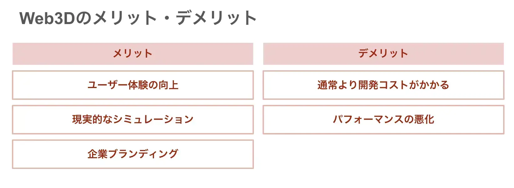Screen dimensions: 514x188
Task: Click the word 通常より in the demerit box
Action: pyautogui.click(x=337, y=85)
